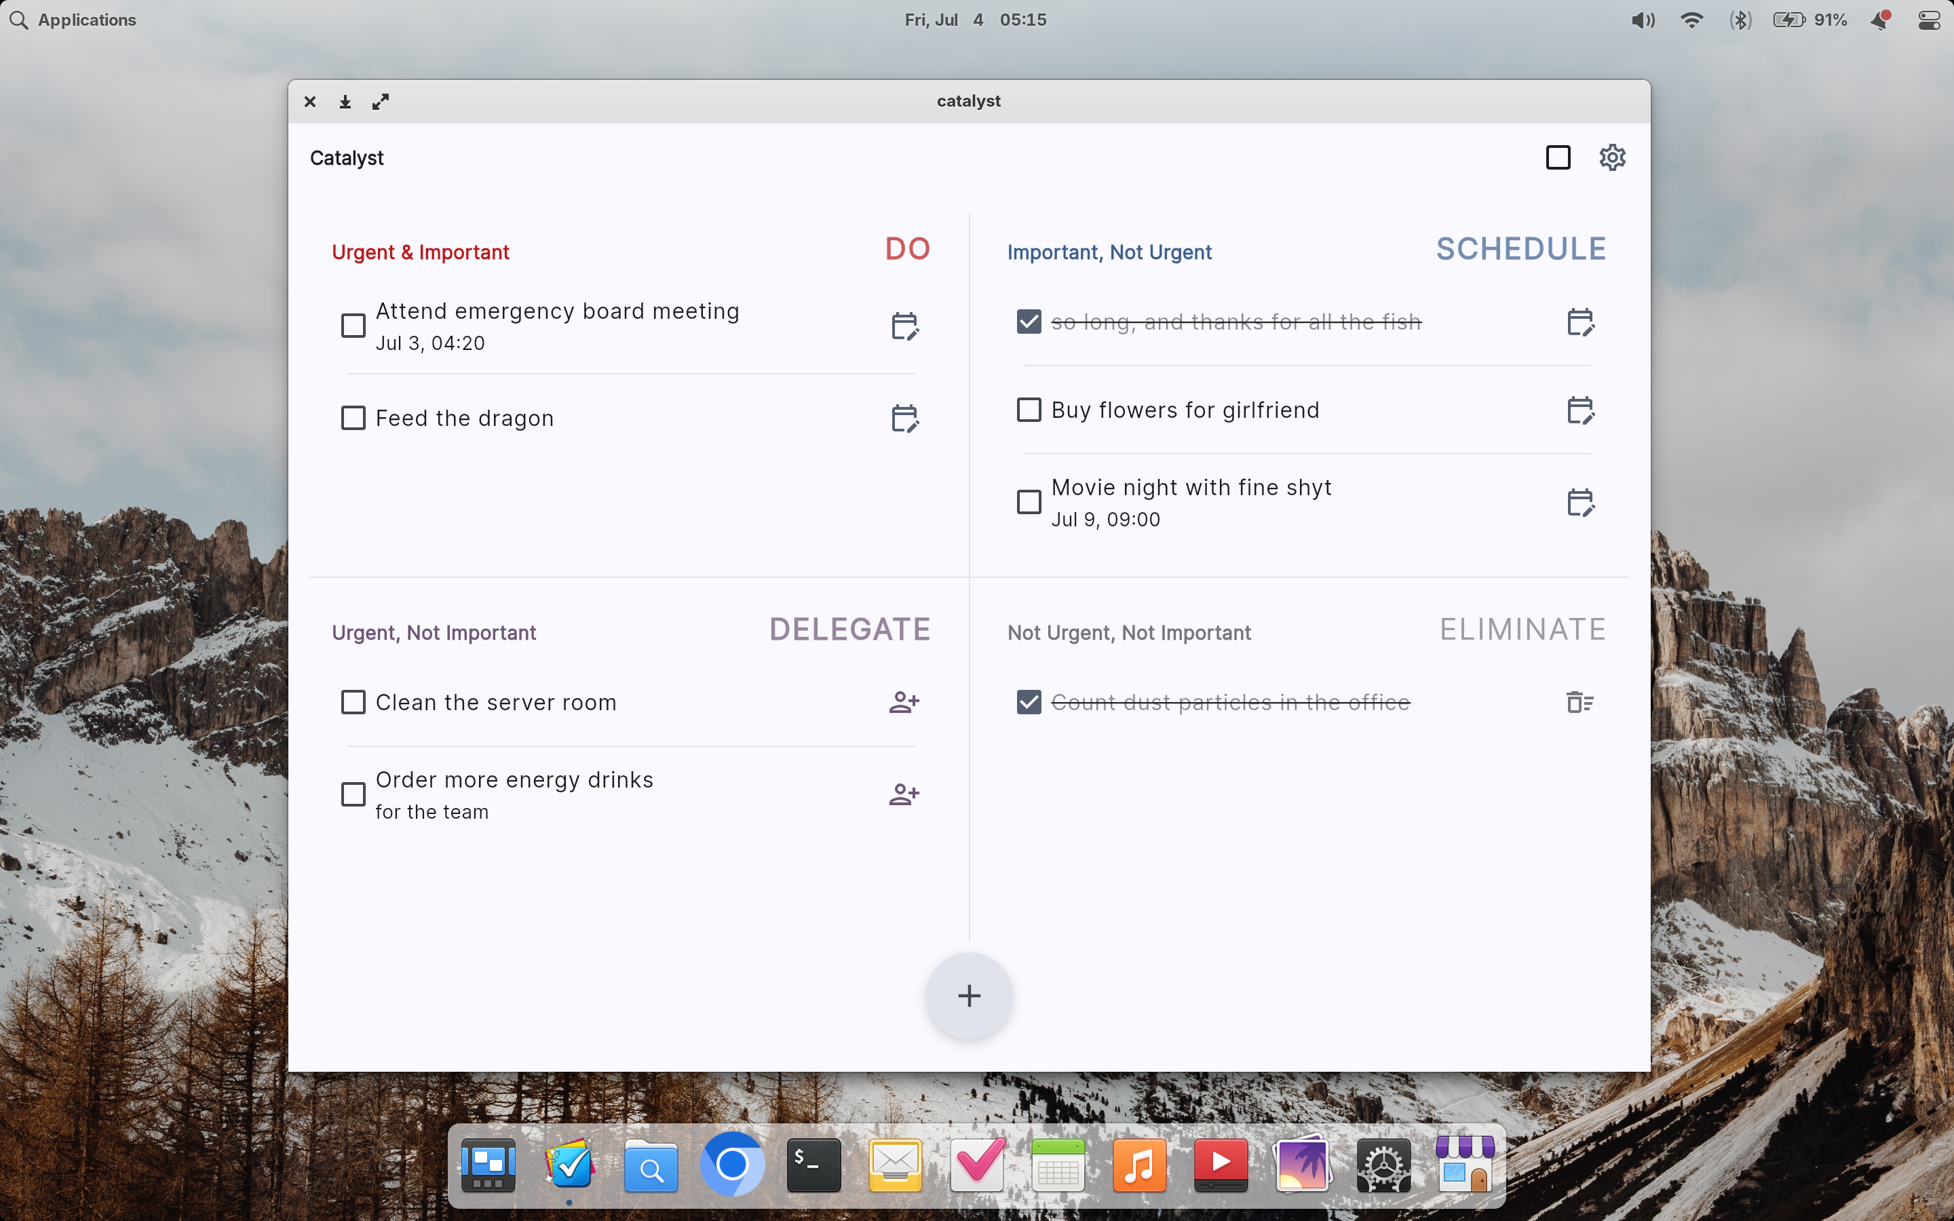Image resolution: width=1954 pixels, height=1221 pixels.
Task: Click Order more energy drinks text
Action: click(x=514, y=780)
